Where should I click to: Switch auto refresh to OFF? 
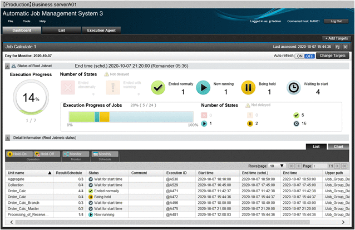pyautogui.click(x=310, y=56)
